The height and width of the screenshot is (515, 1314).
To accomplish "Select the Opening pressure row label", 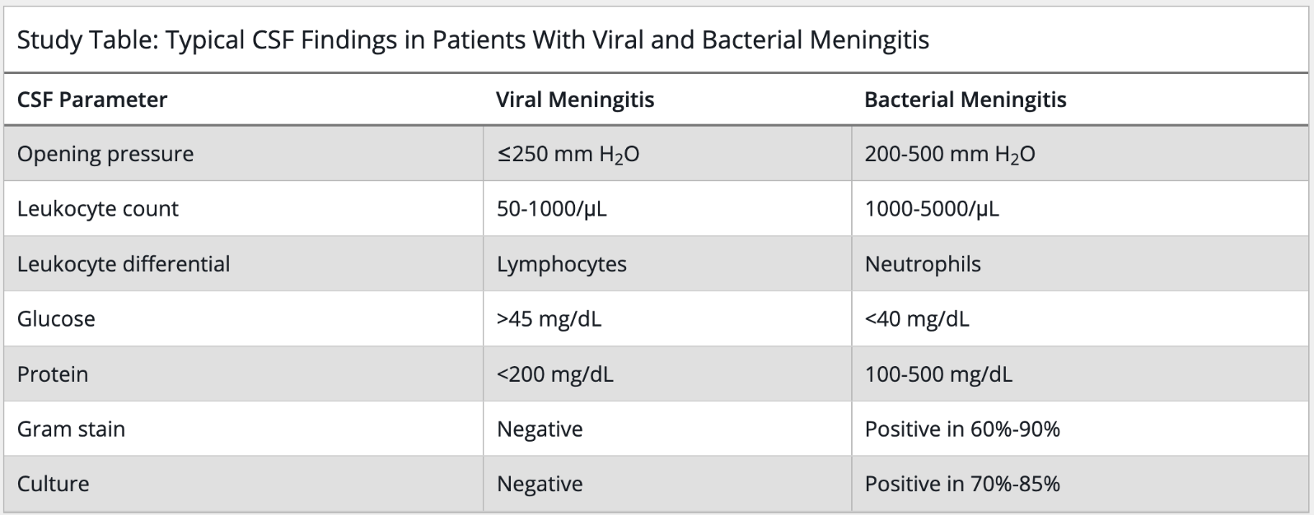I will click(105, 154).
